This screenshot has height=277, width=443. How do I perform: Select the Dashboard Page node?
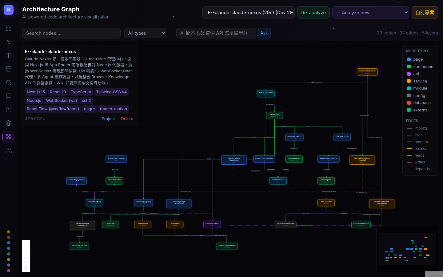(x=294, y=137)
